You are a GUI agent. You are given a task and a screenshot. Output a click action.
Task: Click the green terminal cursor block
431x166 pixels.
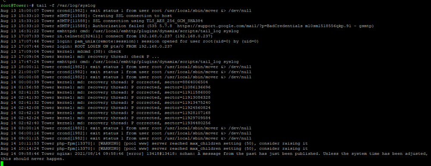coord(2,163)
